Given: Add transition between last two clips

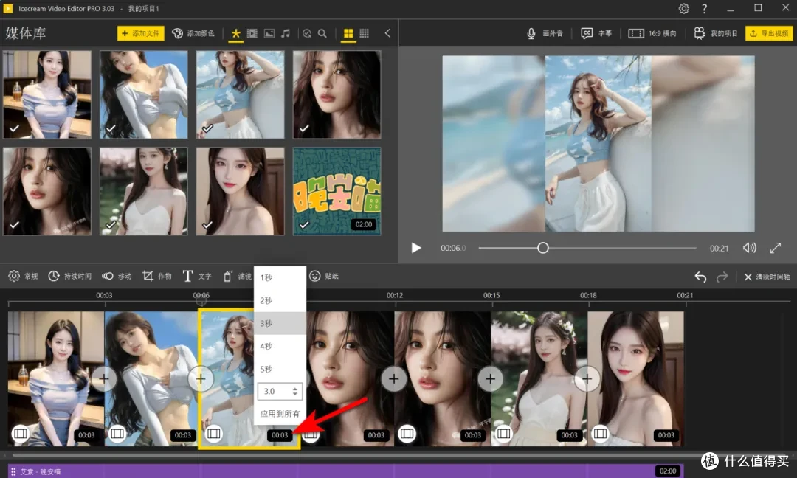Looking at the screenshot, I should (587, 378).
